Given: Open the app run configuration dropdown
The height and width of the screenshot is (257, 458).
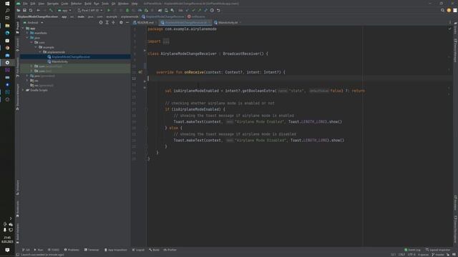Looking at the screenshot, I should [x=64, y=10].
